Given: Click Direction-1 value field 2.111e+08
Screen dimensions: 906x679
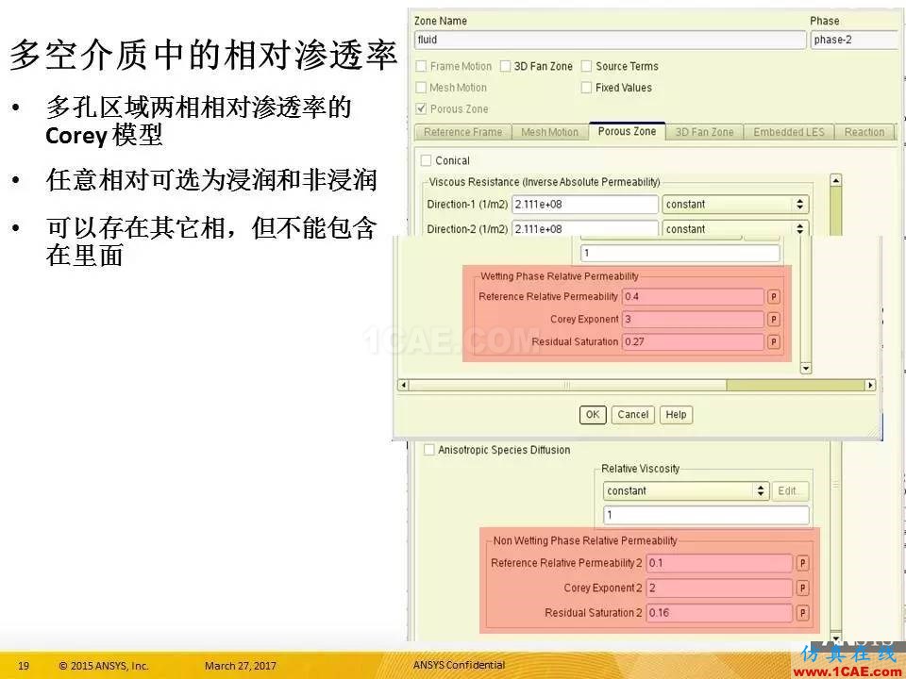Looking at the screenshot, I should tap(585, 205).
